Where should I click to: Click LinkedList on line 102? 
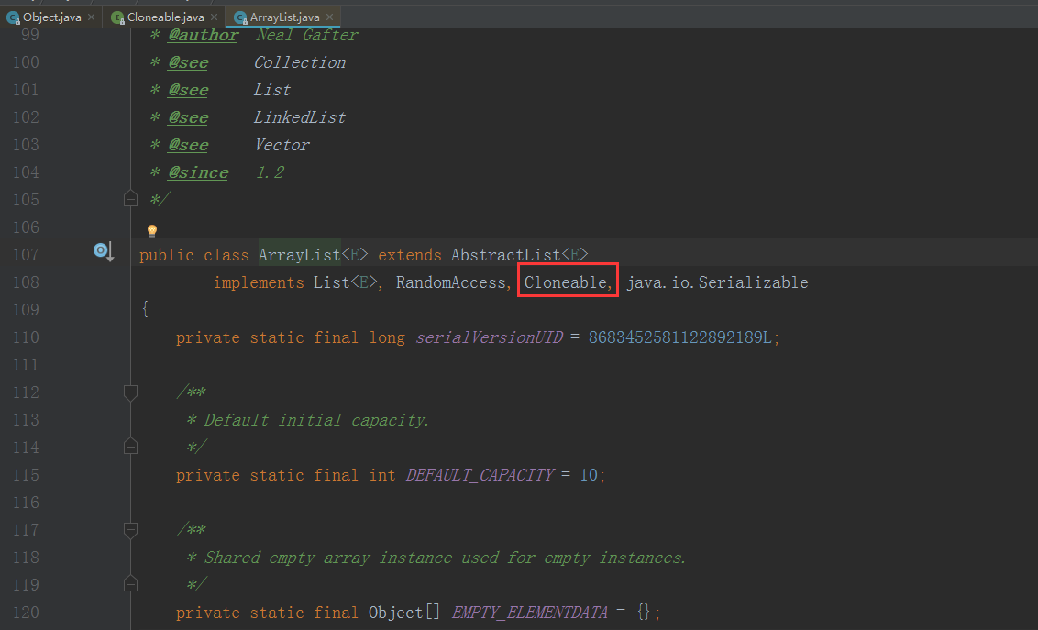pyautogui.click(x=300, y=117)
